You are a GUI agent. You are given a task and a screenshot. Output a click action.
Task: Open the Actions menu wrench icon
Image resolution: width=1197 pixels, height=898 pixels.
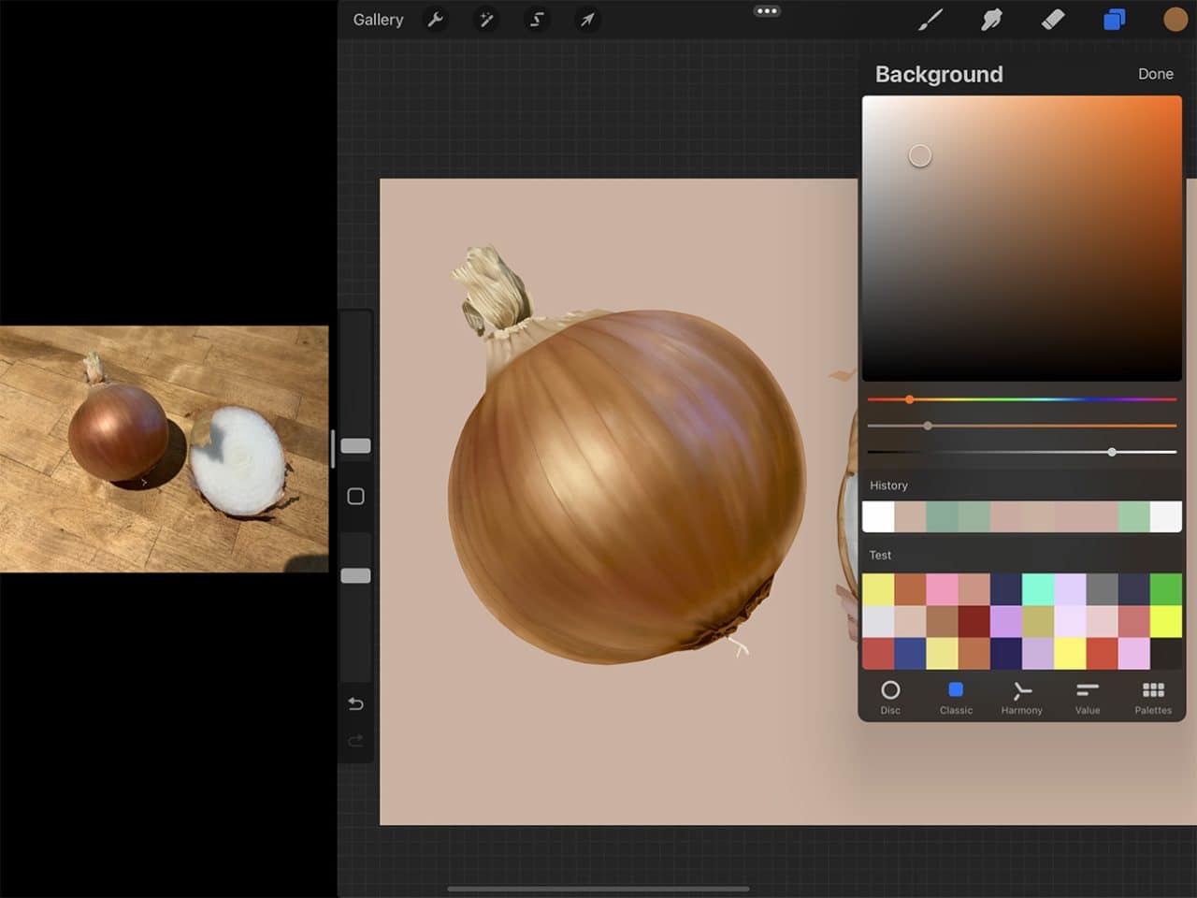(436, 20)
